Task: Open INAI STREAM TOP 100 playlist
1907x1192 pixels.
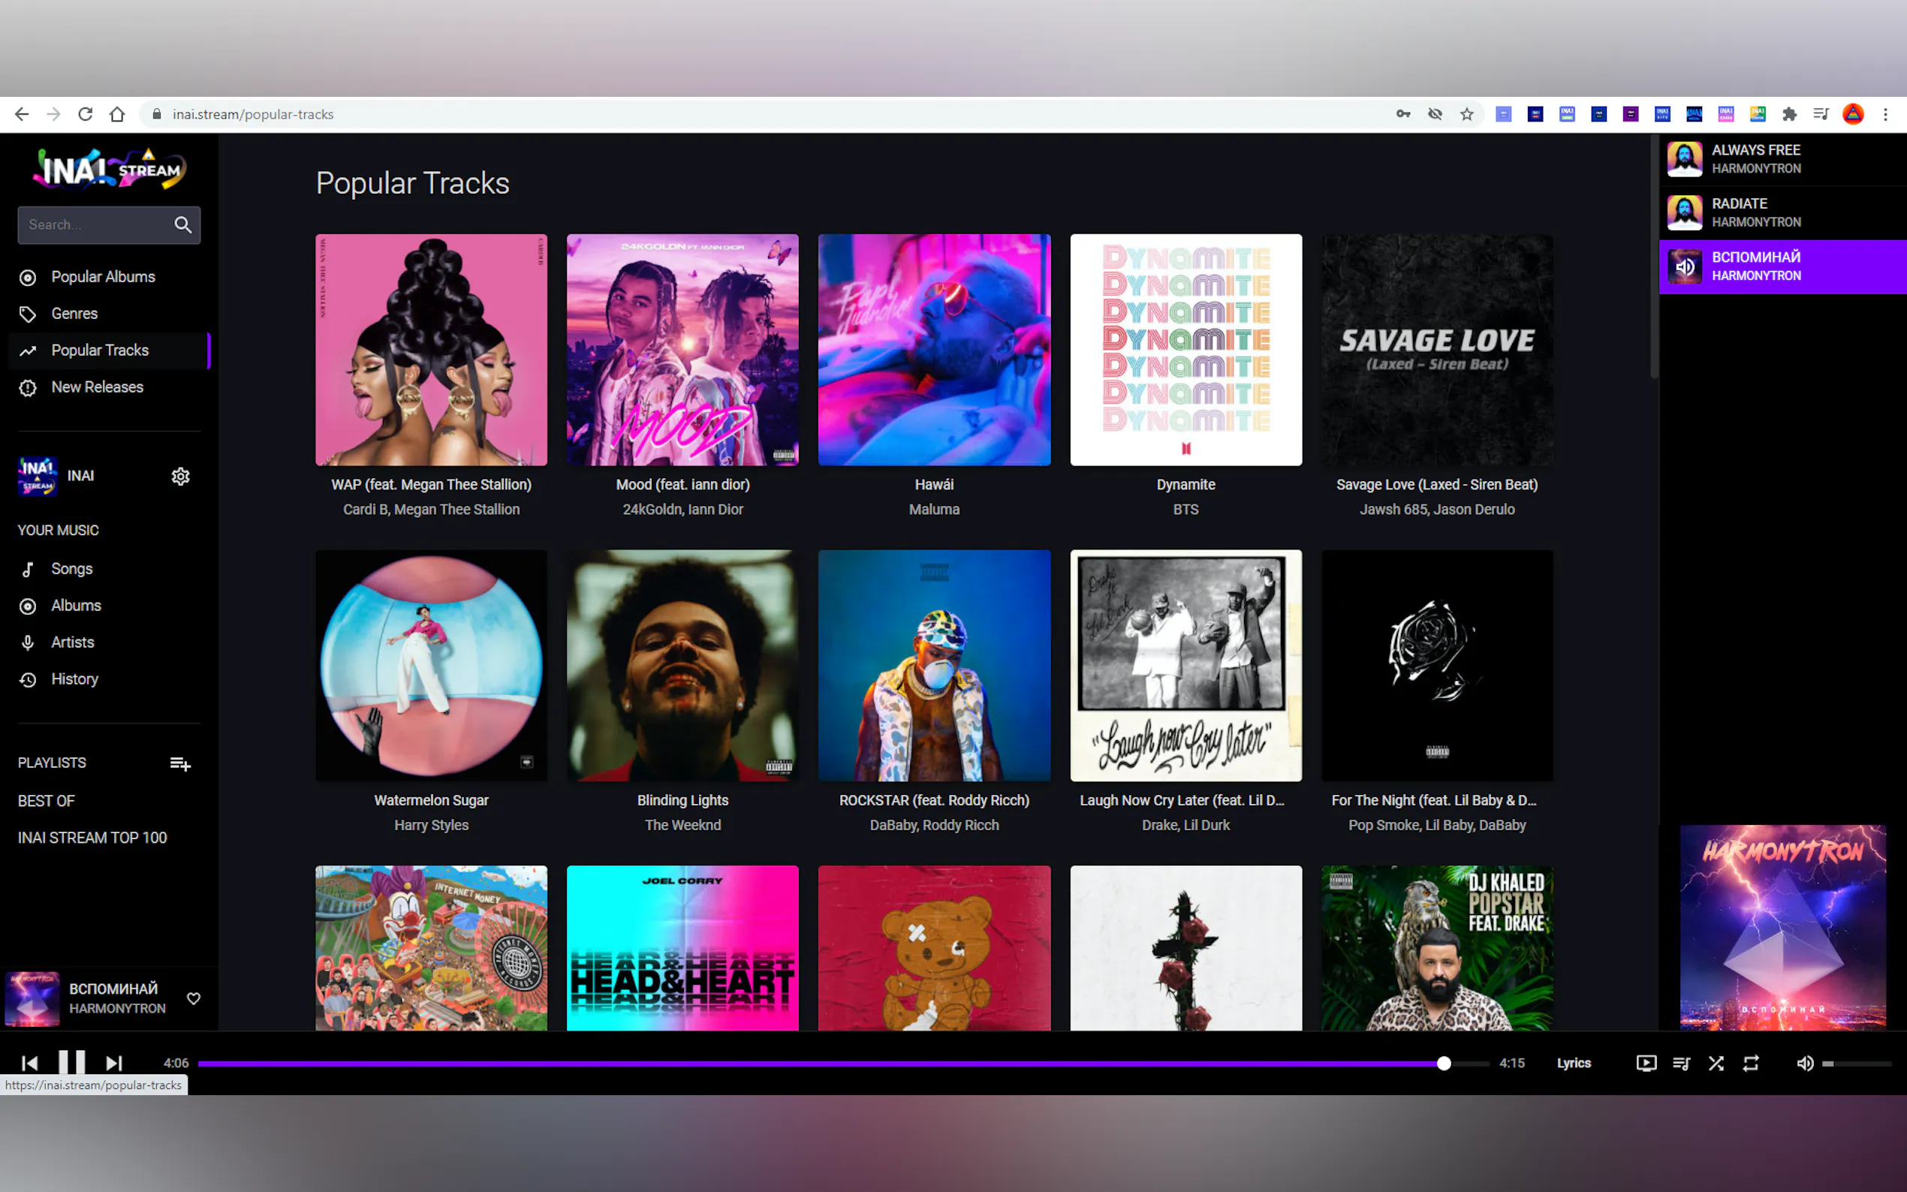Action: pyautogui.click(x=92, y=837)
